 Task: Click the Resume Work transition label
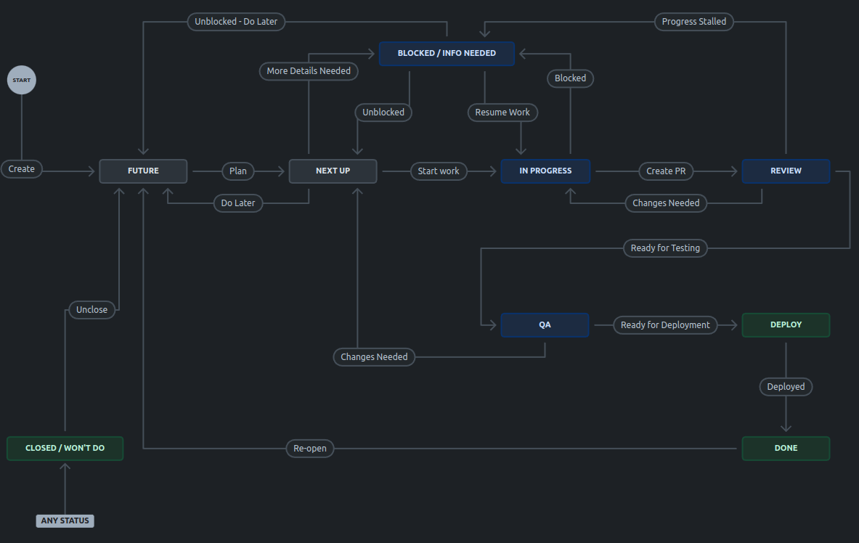(502, 112)
